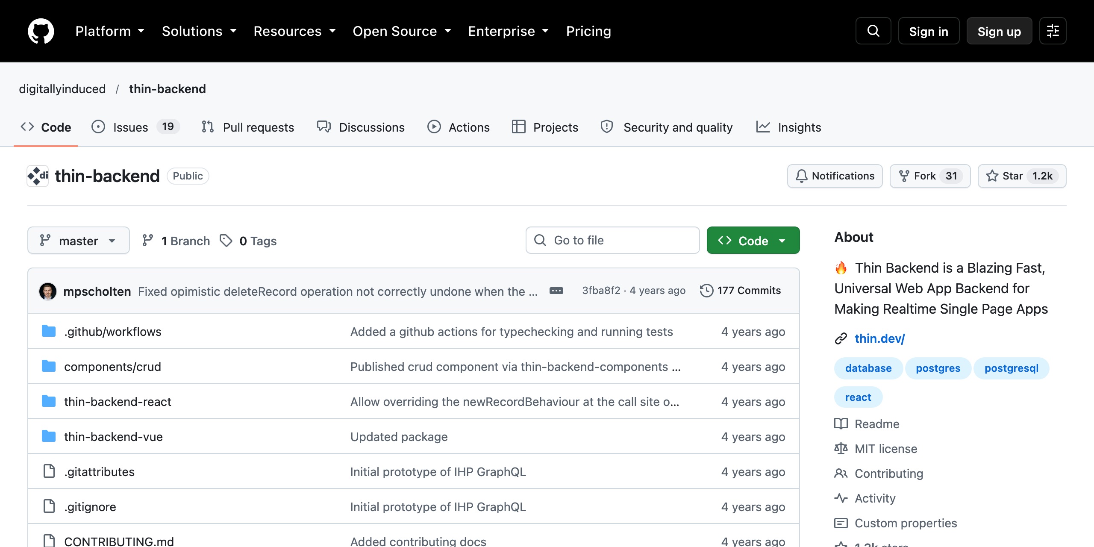Click the Sign in button

pos(929,31)
